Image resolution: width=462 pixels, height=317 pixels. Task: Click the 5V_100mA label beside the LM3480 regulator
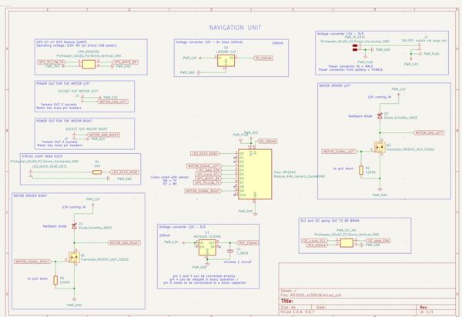point(263,58)
